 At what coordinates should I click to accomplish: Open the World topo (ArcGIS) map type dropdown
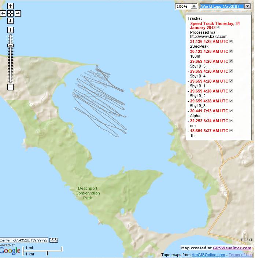coord(225,6)
